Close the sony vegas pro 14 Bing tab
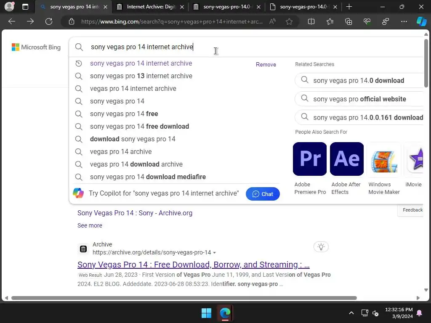431x323 pixels. click(x=105, y=7)
